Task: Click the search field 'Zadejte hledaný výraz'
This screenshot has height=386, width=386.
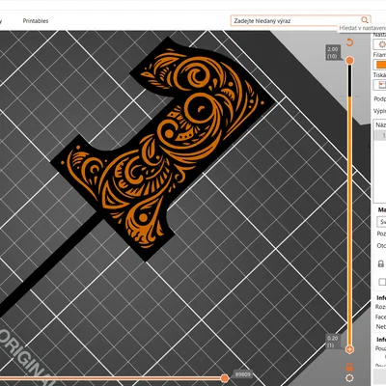Action: point(300,20)
